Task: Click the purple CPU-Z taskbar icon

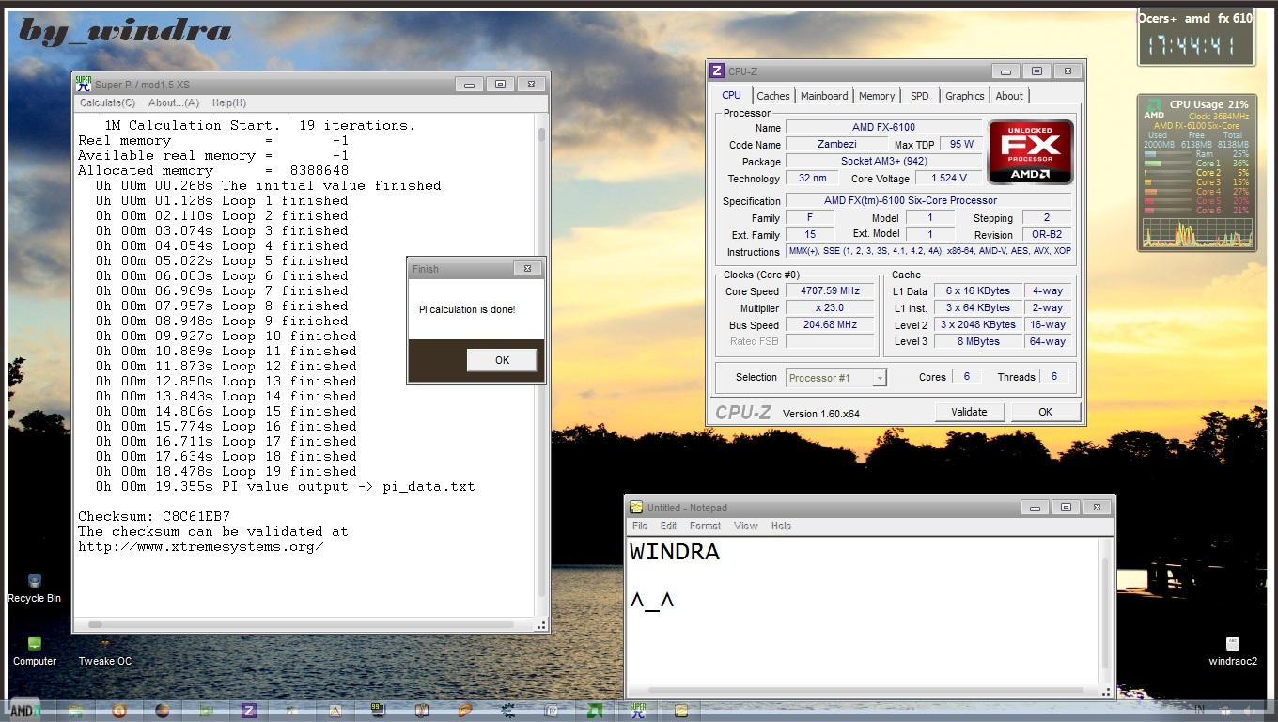Action: click(249, 711)
